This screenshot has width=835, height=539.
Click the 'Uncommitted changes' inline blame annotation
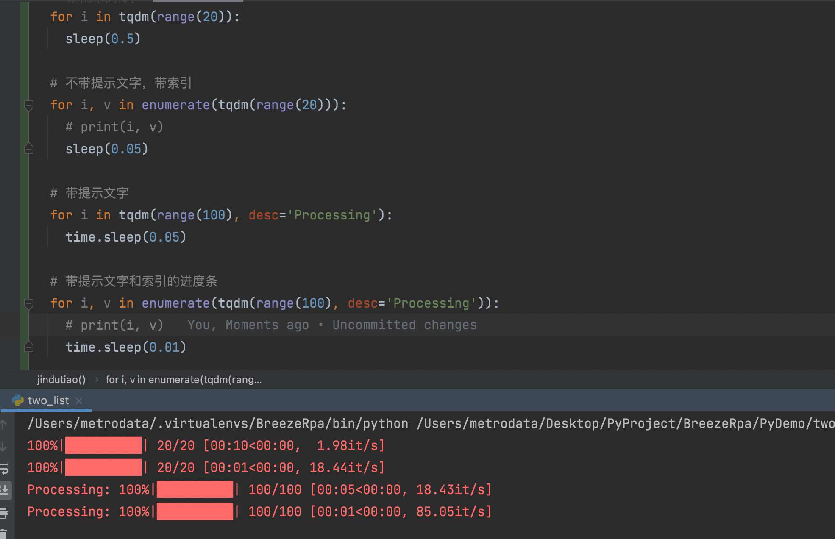[x=404, y=325]
